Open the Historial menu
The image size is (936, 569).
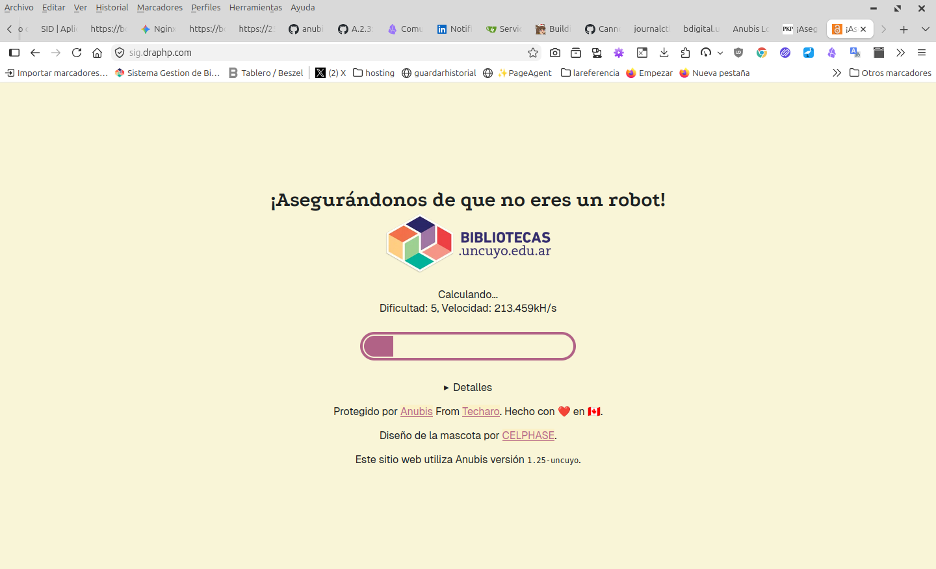click(112, 8)
